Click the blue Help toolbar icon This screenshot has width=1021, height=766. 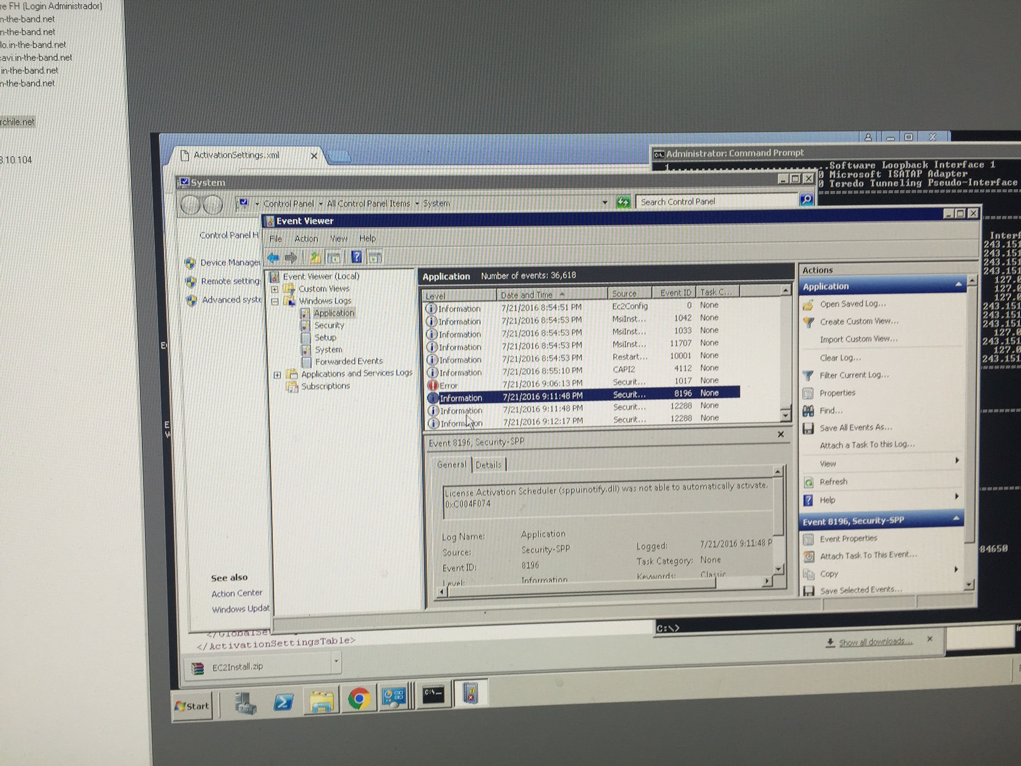(x=357, y=257)
